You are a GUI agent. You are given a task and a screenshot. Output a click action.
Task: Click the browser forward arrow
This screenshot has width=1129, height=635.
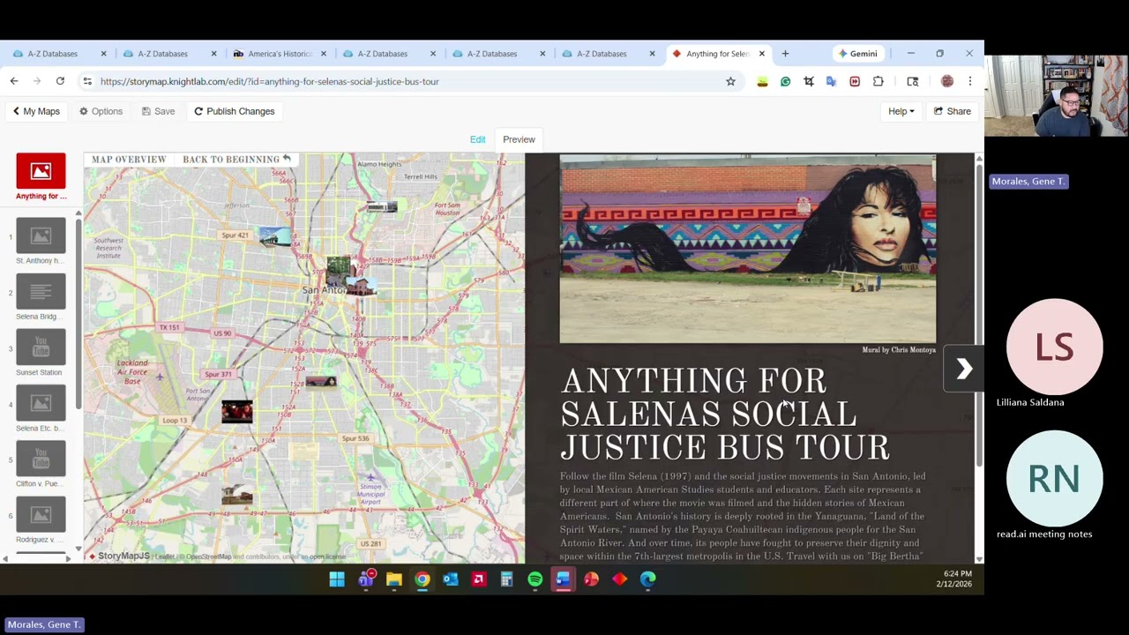click(37, 81)
